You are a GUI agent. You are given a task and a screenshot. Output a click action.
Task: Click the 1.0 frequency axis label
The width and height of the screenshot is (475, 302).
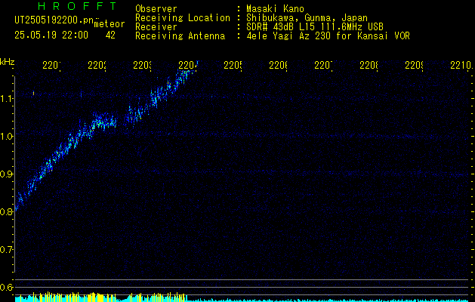tap(6, 137)
